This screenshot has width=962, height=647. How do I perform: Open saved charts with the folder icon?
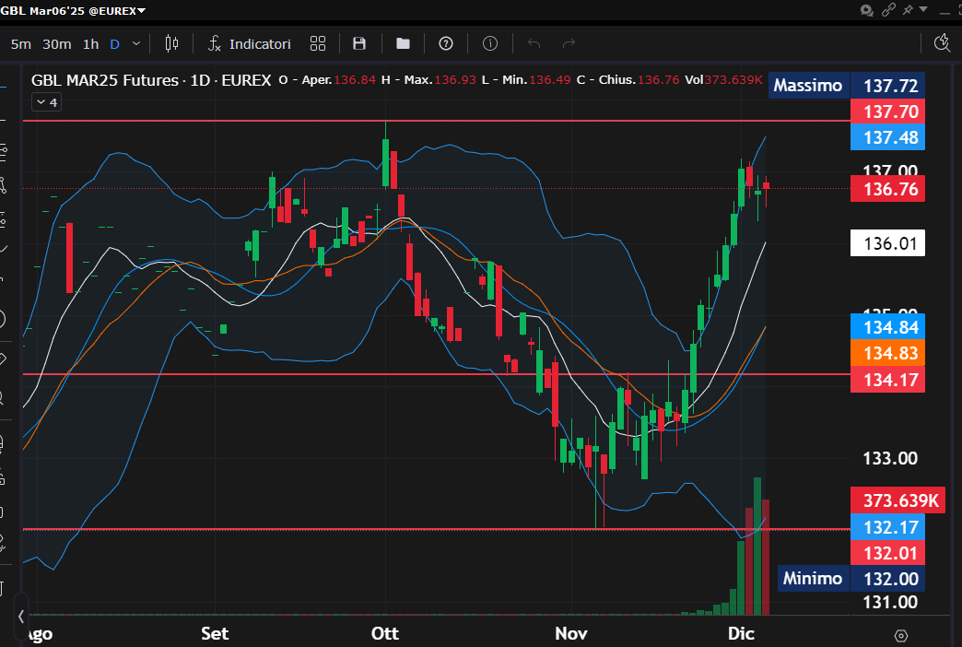click(x=403, y=43)
